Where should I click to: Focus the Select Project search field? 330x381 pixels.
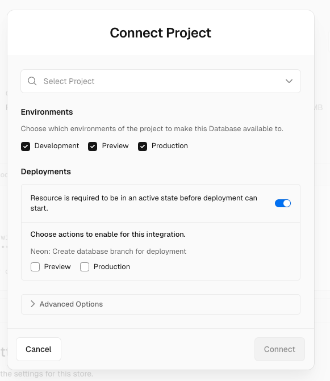[161, 81]
